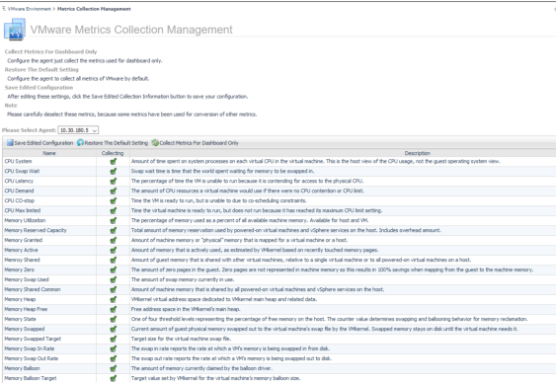Click the Save Edited Configuration disk icon
Screen dimensions: 556x383
[10, 143]
